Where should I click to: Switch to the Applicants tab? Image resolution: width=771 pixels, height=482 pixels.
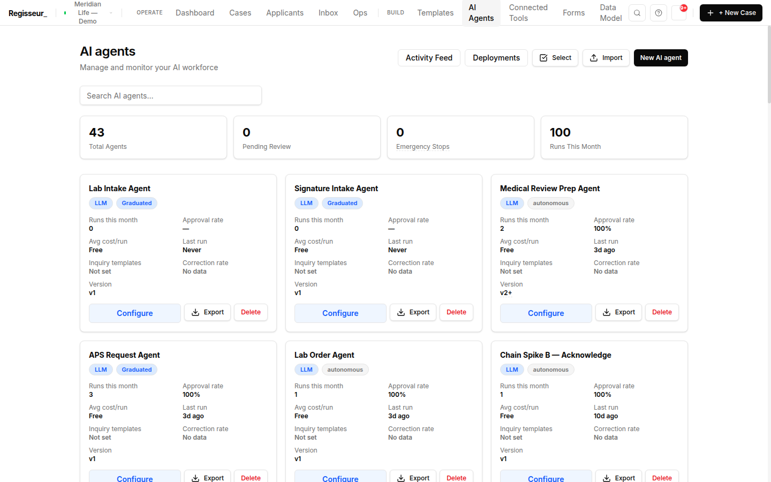285,13
